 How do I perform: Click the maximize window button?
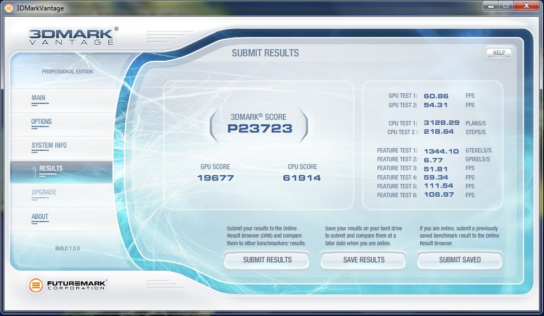click(506, 6)
